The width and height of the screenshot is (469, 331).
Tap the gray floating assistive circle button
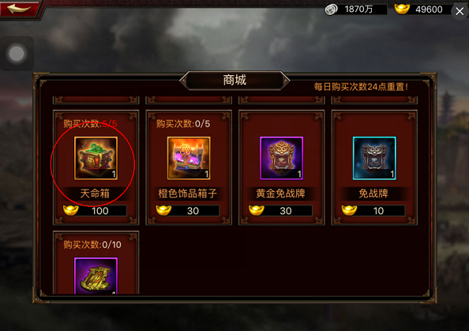17,54
